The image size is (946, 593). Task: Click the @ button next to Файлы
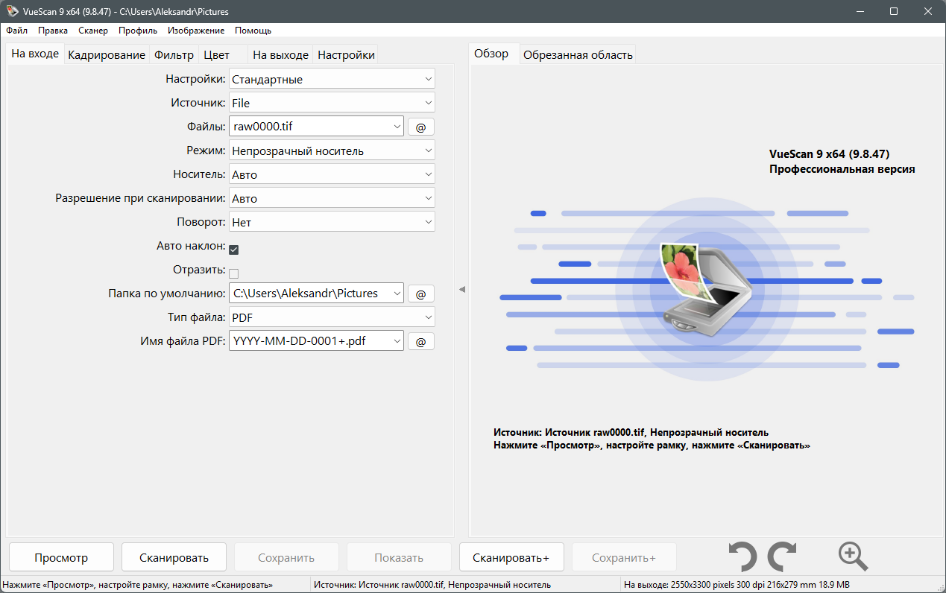click(x=420, y=127)
